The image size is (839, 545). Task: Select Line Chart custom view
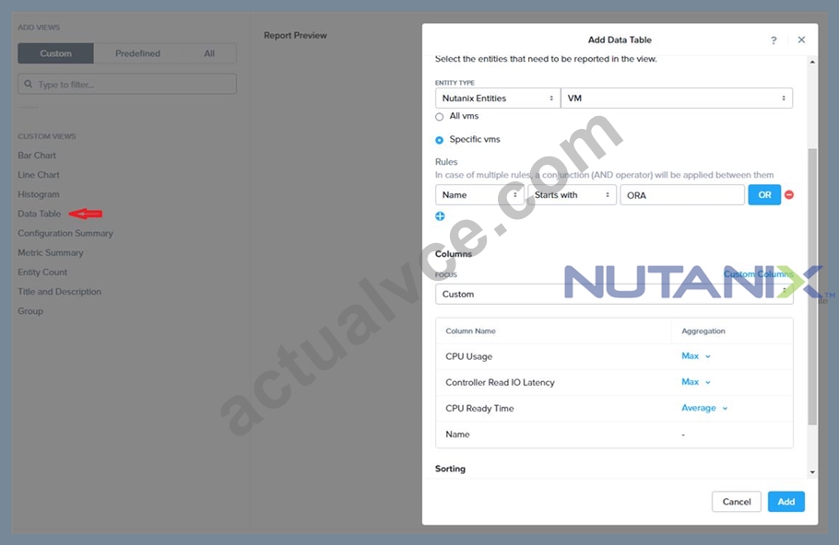tap(39, 175)
